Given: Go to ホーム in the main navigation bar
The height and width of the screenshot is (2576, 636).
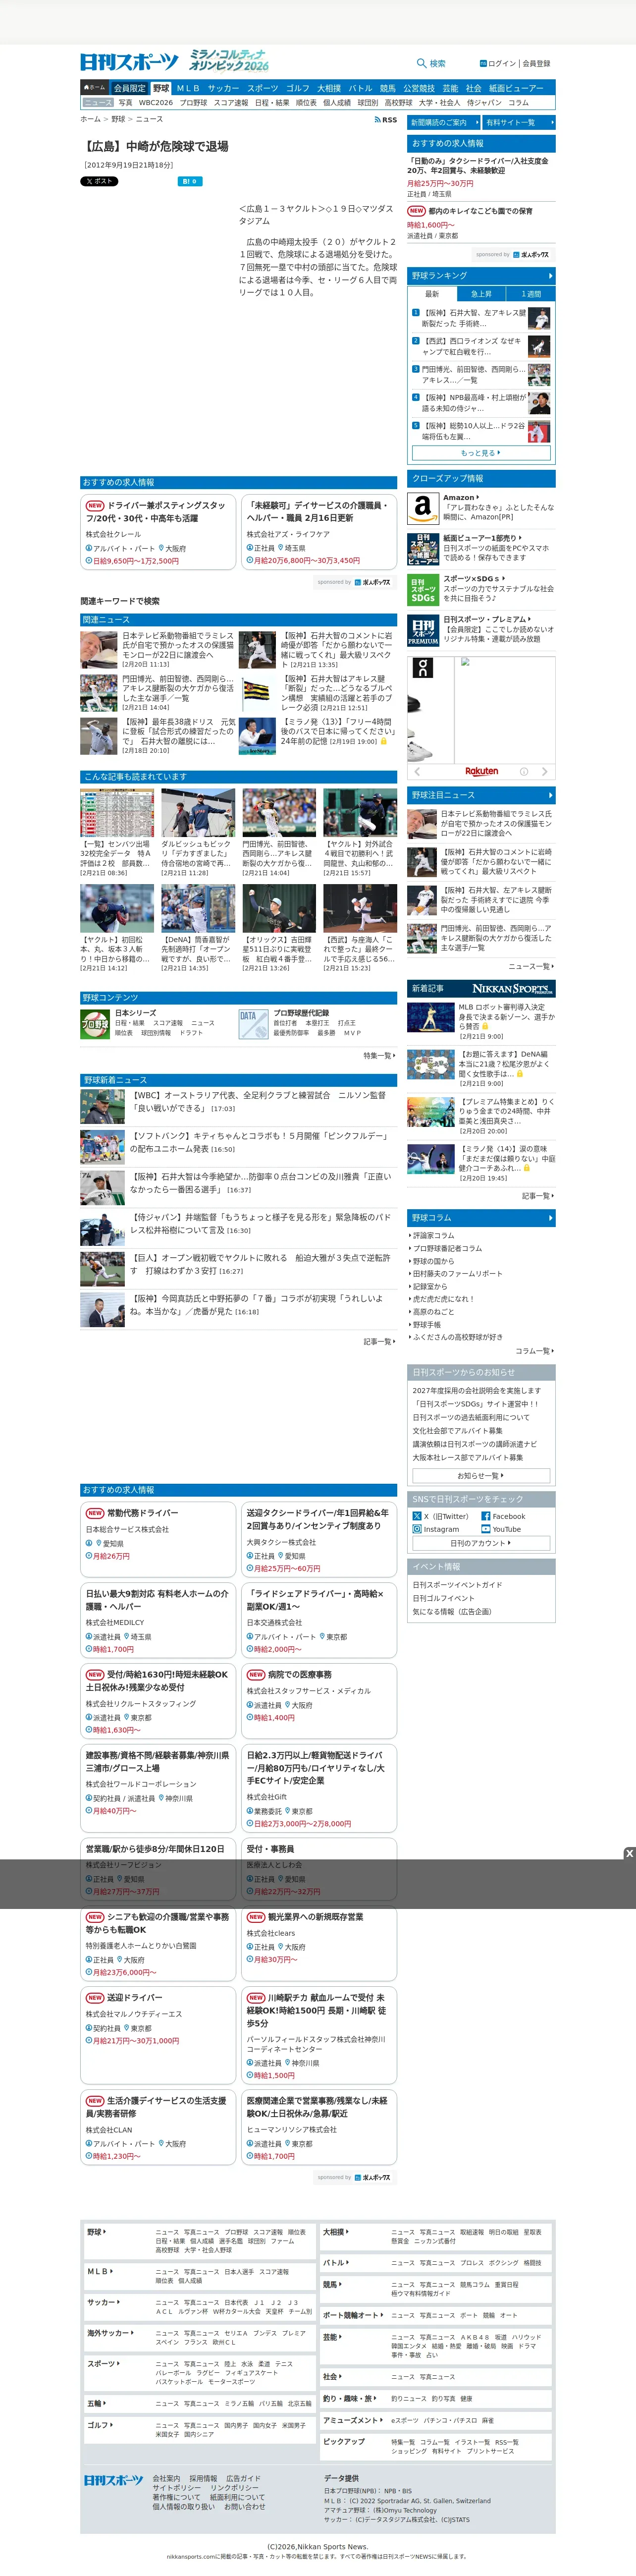Looking at the screenshot, I should pyautogui.click(x=94, y=88).
